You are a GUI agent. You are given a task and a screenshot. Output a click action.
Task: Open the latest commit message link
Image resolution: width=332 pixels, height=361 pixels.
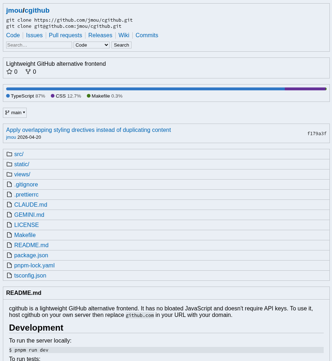pos(88,130)
